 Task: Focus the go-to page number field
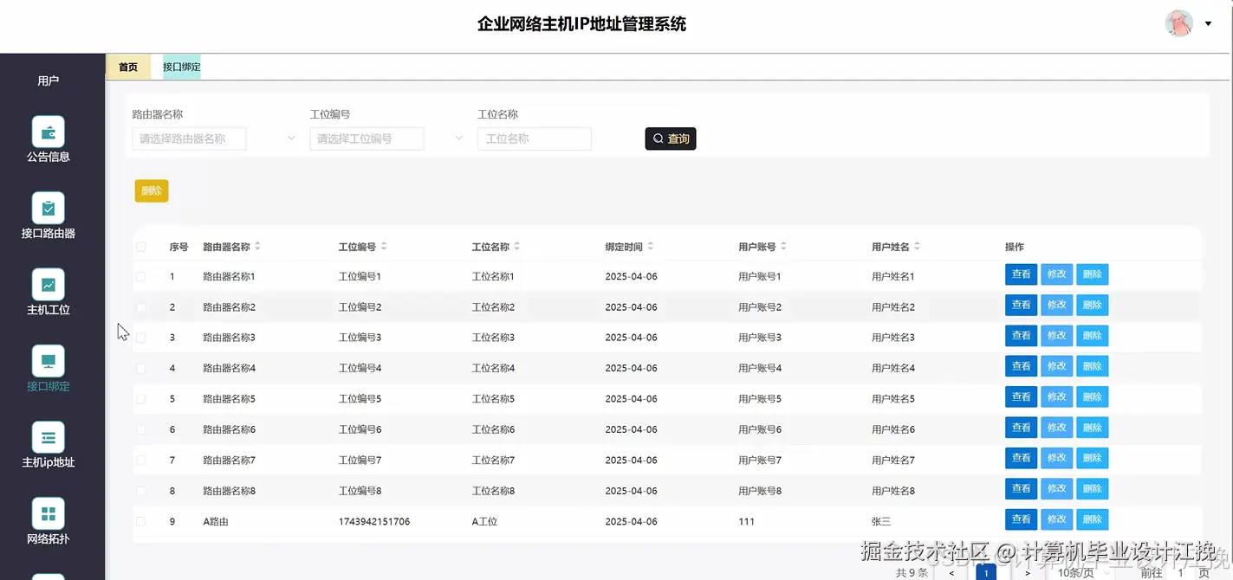(x=1181, y=572)
